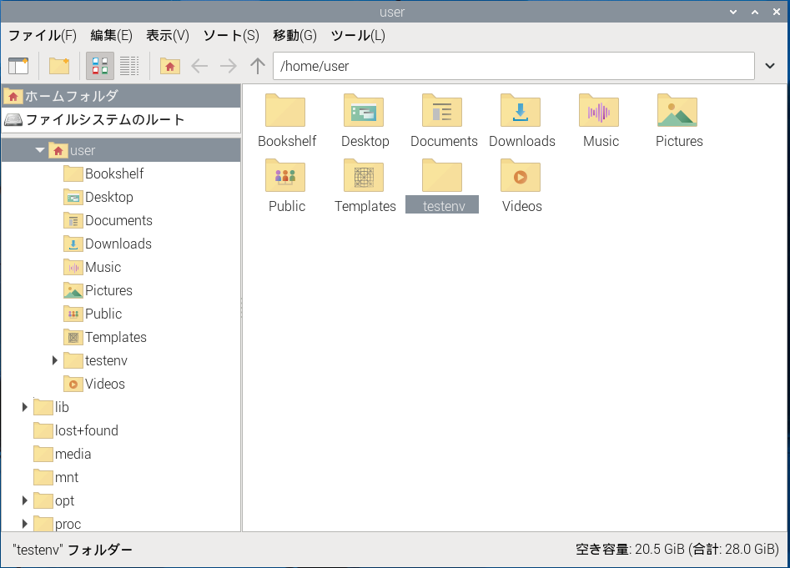Expand lib folder in tree

pos(24,407)
